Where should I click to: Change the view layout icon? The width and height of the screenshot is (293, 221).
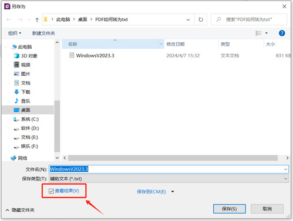258,33
